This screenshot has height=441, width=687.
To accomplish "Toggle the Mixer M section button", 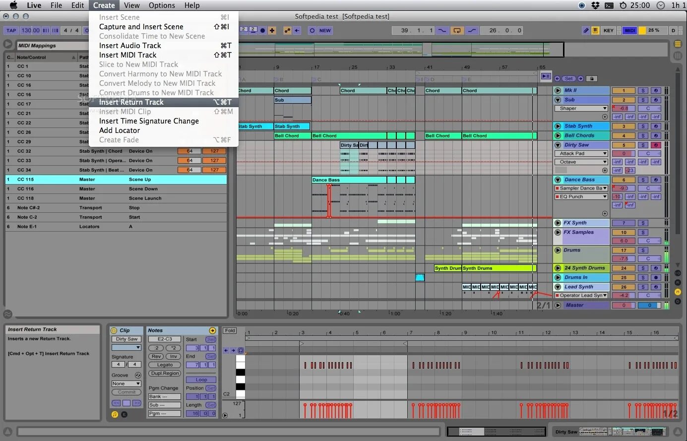I will coord(678,292).
